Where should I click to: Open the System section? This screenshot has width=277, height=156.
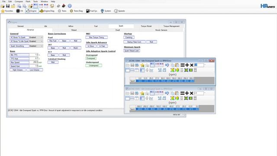click(106, 11)
